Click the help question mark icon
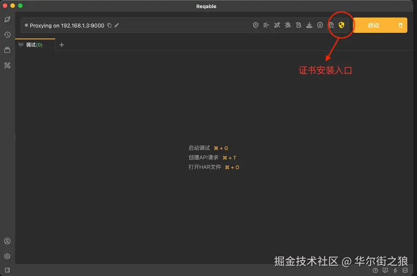The image size is (417, 276). pyautogui.click(x=375, y=270)
